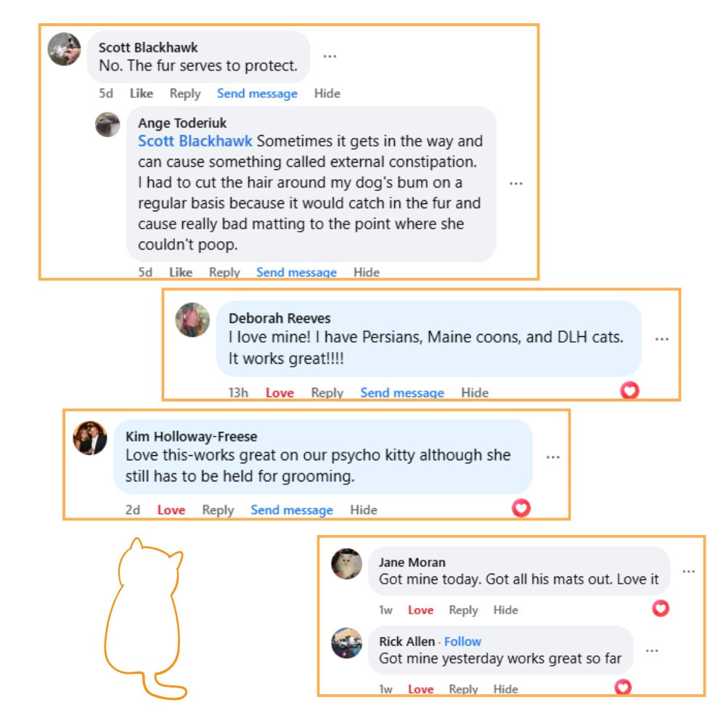
Task: Reply to Kim Holloway-Freese's comment
Action: click(x=218, y=510)
